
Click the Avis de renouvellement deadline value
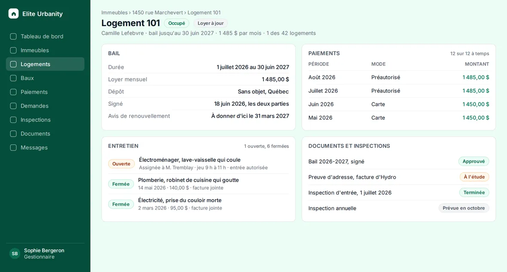coord(250,116)
